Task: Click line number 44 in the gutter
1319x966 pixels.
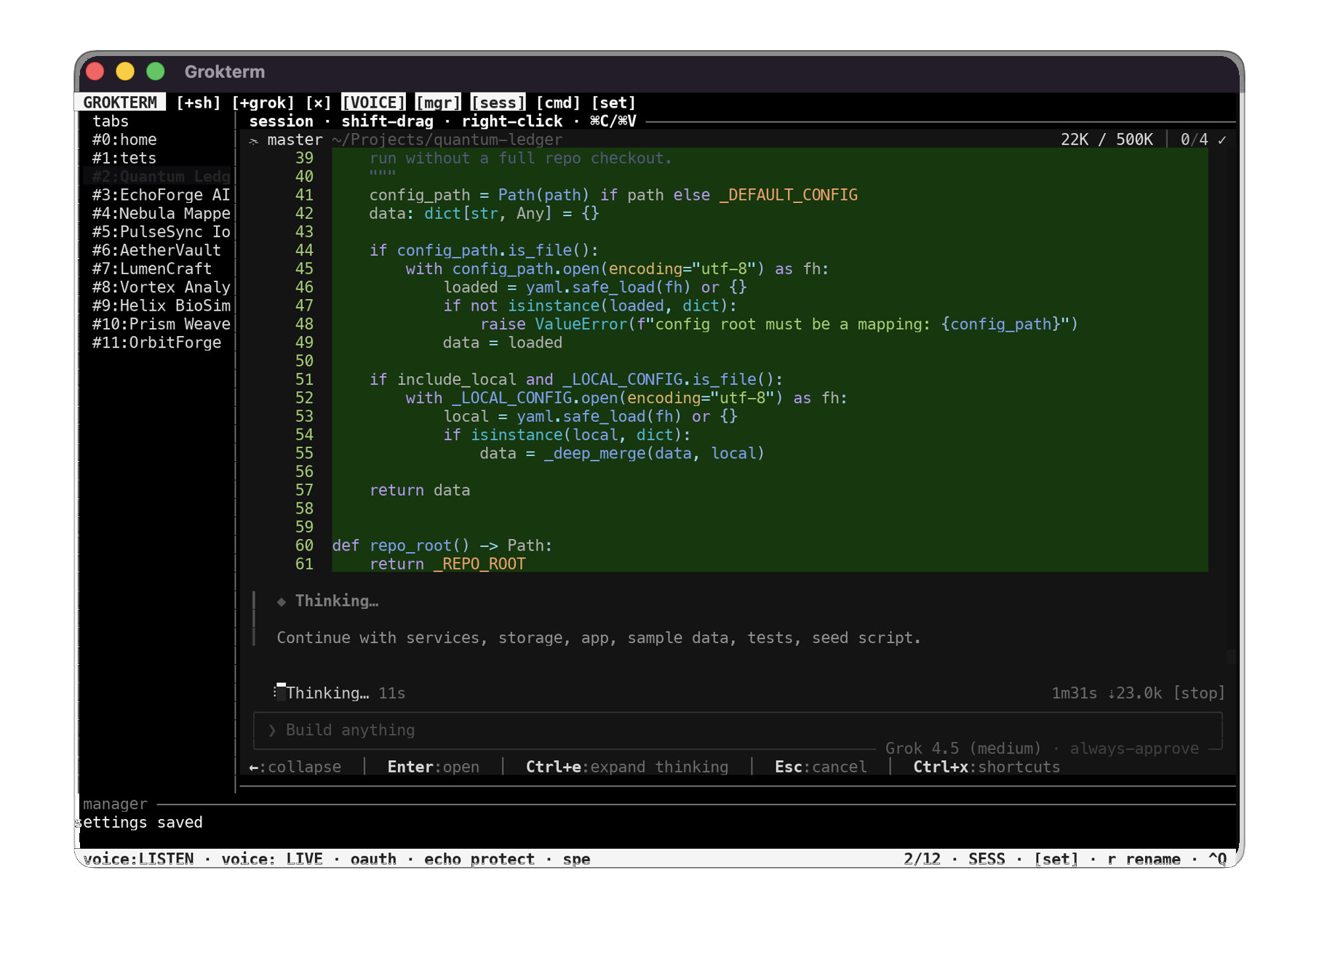Action: (304, 250)
